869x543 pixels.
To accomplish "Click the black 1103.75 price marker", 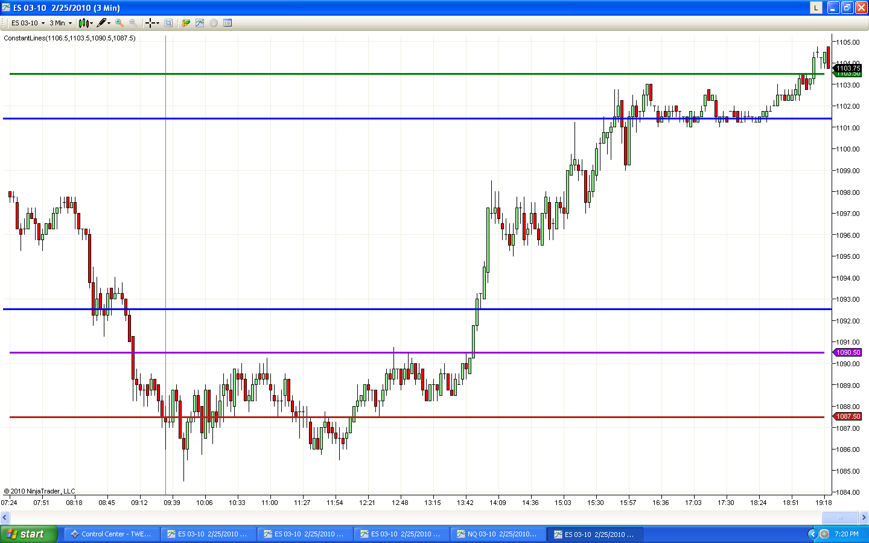I will [848, 68].
